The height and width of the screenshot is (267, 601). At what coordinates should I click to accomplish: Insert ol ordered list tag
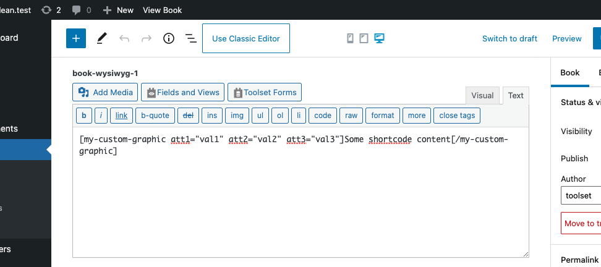tap(280, 116)
